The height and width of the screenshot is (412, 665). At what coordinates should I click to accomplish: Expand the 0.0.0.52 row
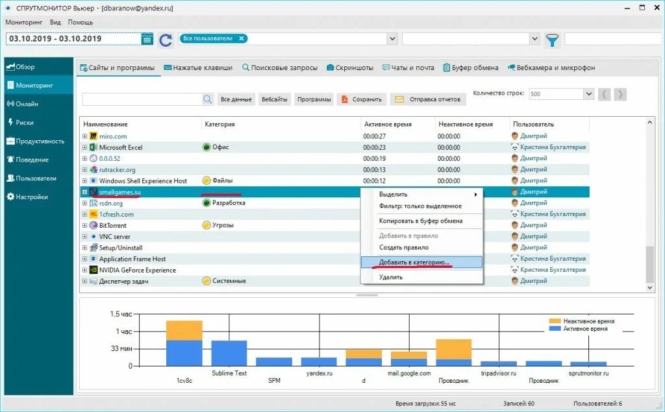pos(84,158)
